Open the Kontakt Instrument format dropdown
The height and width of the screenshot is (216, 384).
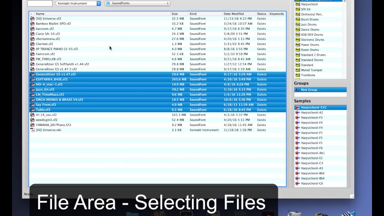point(78,3)
